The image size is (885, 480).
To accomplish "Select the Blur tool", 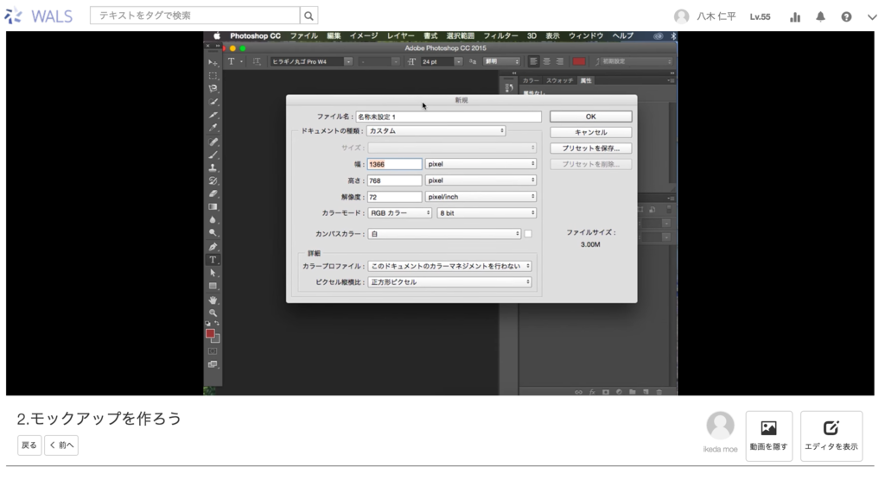I will [213, 220].
